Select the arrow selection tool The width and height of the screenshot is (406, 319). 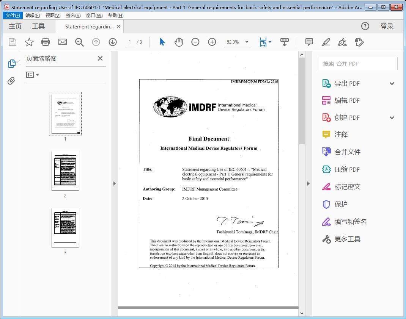coord(162,42)
